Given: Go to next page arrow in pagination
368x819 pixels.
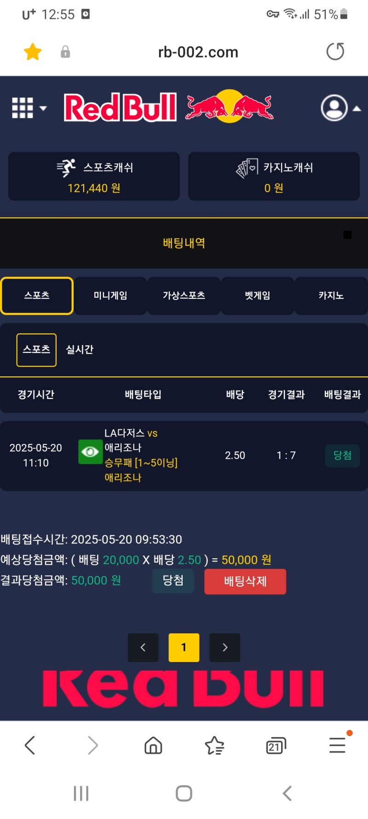Looking at the screenshot, I should (225, 648).
